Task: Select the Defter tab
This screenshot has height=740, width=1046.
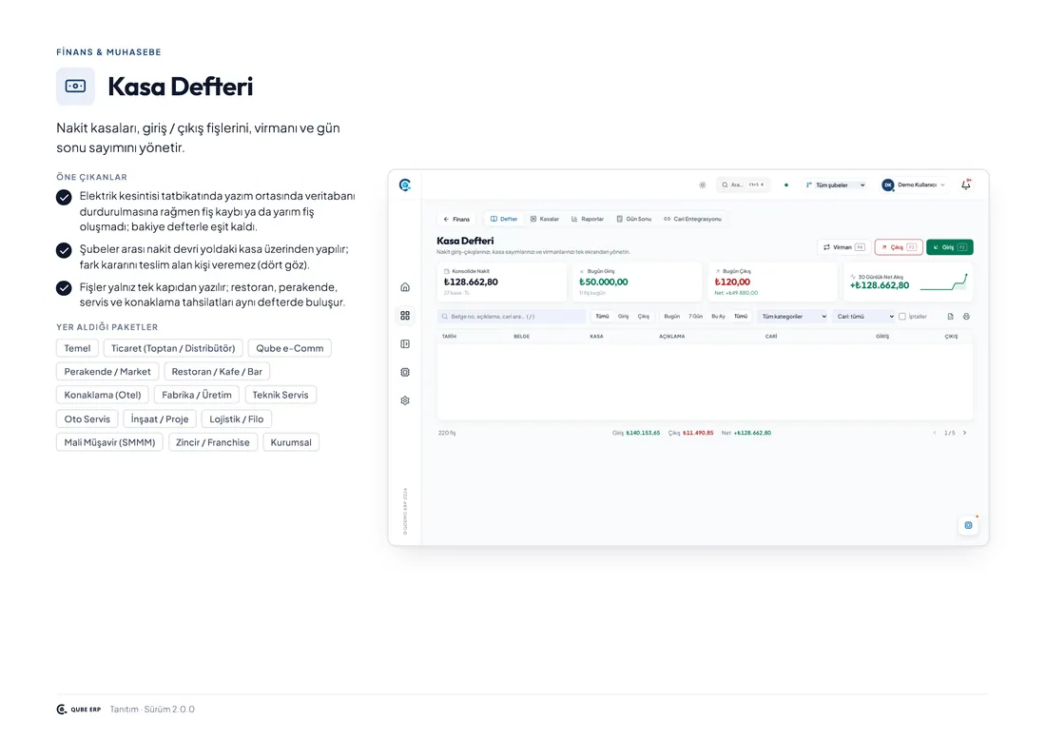Action: pos(504,219)
